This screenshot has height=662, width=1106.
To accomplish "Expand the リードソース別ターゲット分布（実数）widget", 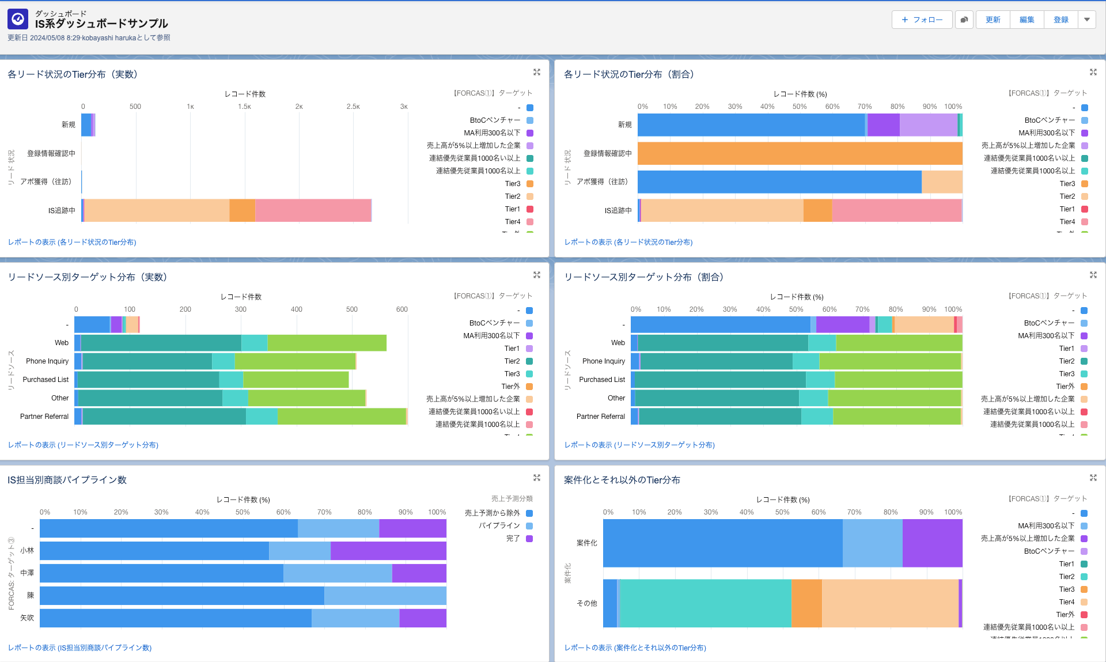I will coord(537,275).
